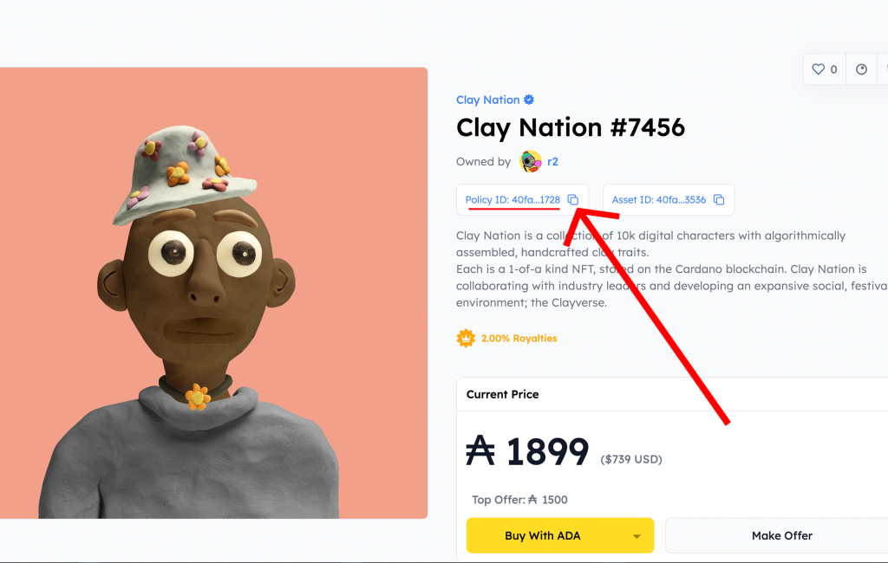Viewport: 888px width, 563px height.
Task: Open the Clay Nation collection link
Action: (487, 100)
